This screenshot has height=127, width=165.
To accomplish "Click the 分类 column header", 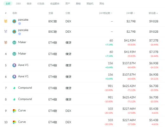I will 68,13.
